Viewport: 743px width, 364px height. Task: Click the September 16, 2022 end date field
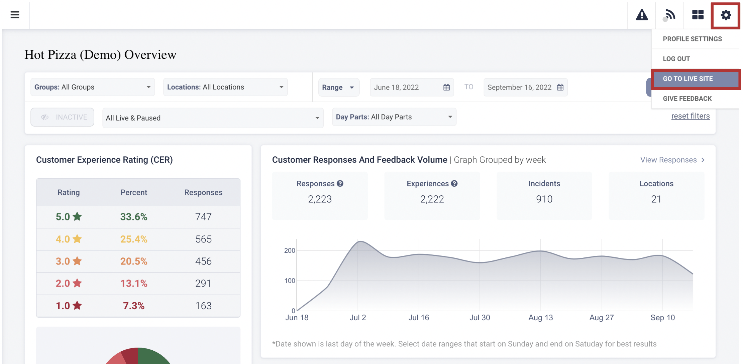(525, 87)
